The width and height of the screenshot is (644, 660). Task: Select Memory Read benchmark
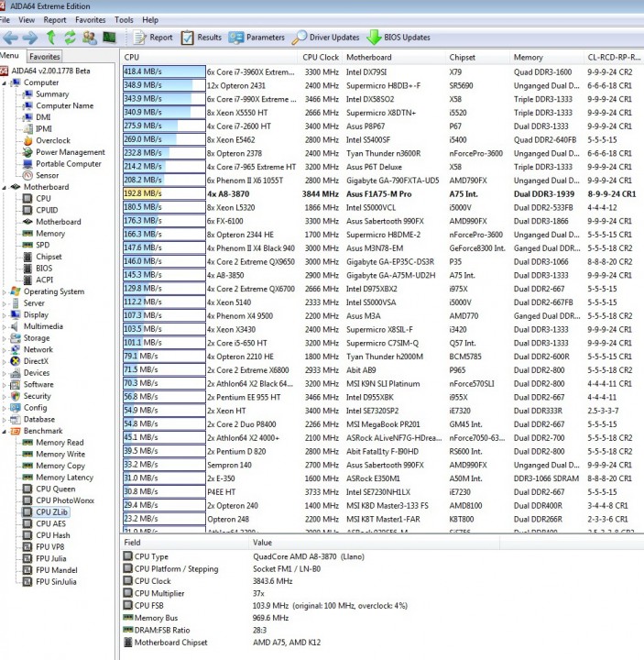[60, 443]
